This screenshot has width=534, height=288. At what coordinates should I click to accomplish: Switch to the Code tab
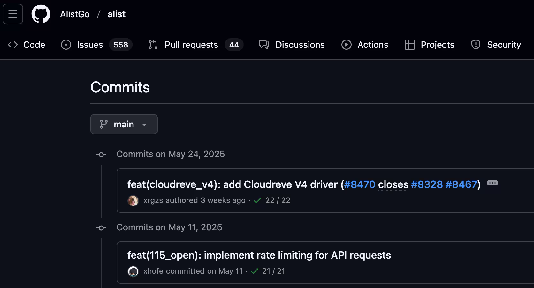[27, 45]
